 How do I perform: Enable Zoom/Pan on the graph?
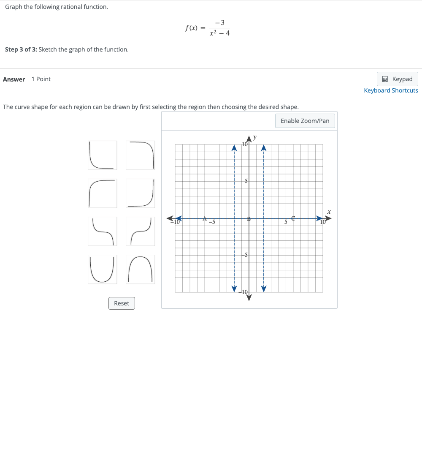(x=305, y=121)
